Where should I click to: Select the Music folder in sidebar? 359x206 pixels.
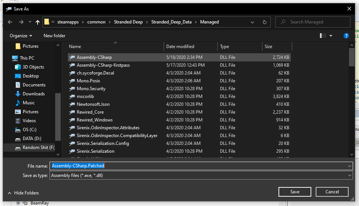[29, 103]
